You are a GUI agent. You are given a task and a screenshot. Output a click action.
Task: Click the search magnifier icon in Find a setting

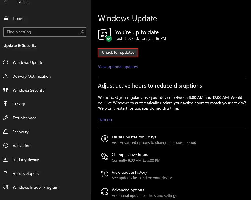pyautogui.click(x=82, y=32)
